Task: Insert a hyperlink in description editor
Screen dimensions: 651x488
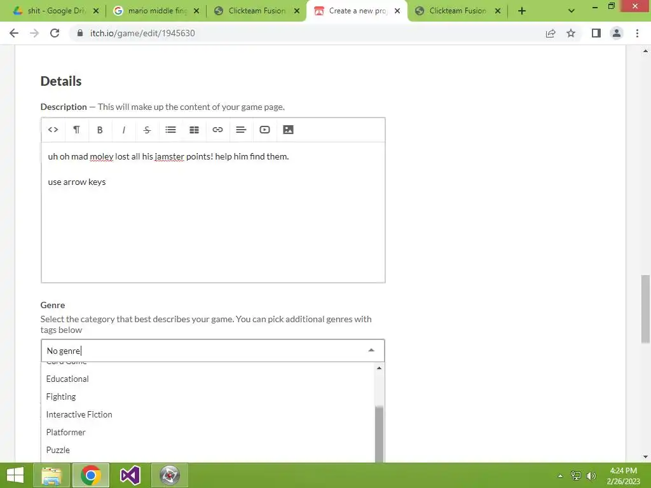Action: (217, 130)
